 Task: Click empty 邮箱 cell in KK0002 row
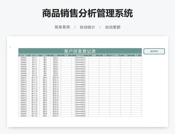click(94, 60)
